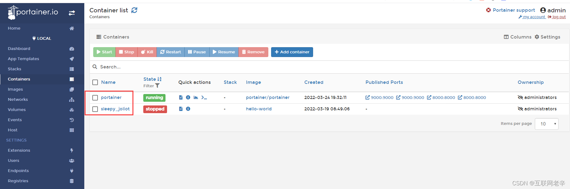Open the Items per page dropdown
This screenshot has width=570, height=189.
[x=547, y=124]
